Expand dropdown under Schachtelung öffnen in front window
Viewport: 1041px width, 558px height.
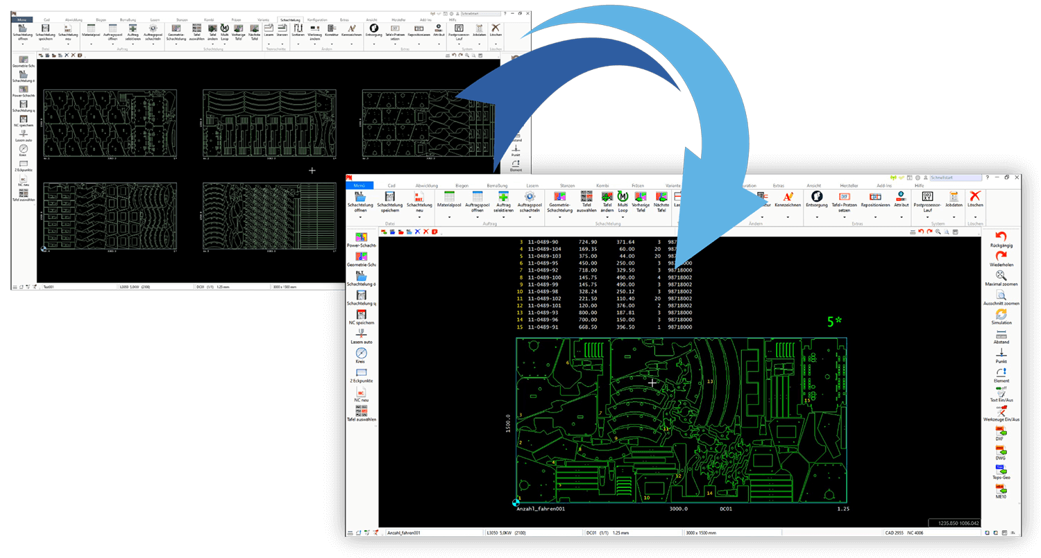[359, 217]
